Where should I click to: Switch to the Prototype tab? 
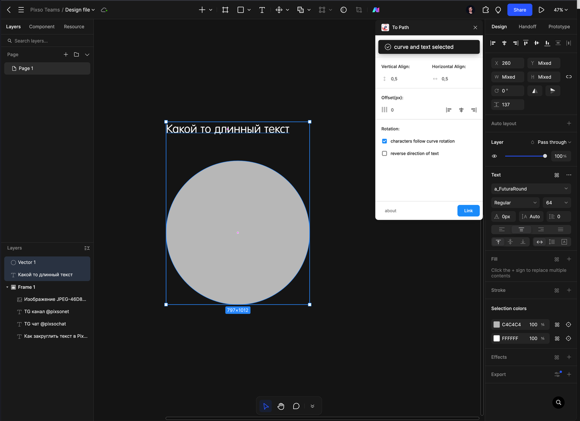559,27
